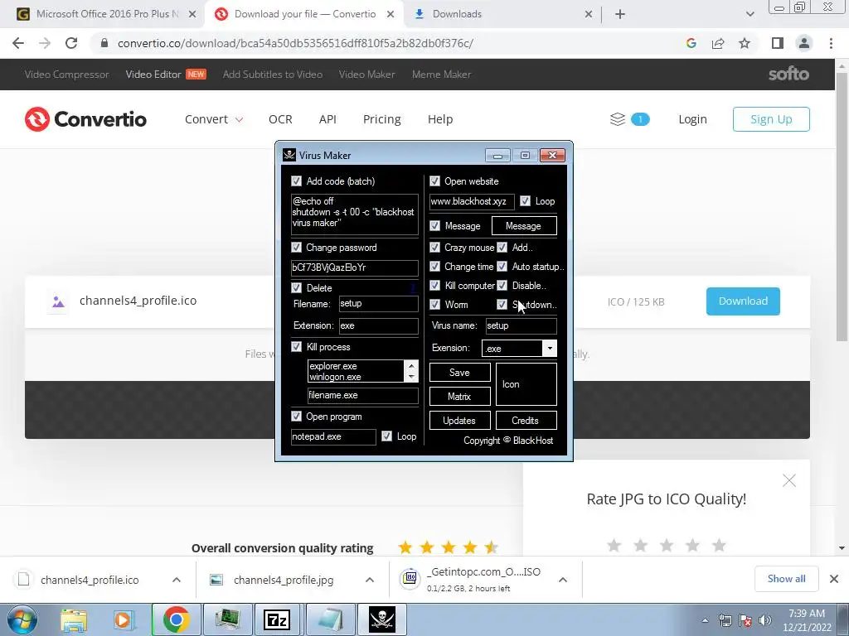Expand Getintopc ISO download options
Viewport: 849px width, 636px height.
click(563, 580)
